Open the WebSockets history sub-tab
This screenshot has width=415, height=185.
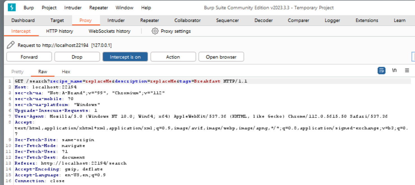click(109, 31)
